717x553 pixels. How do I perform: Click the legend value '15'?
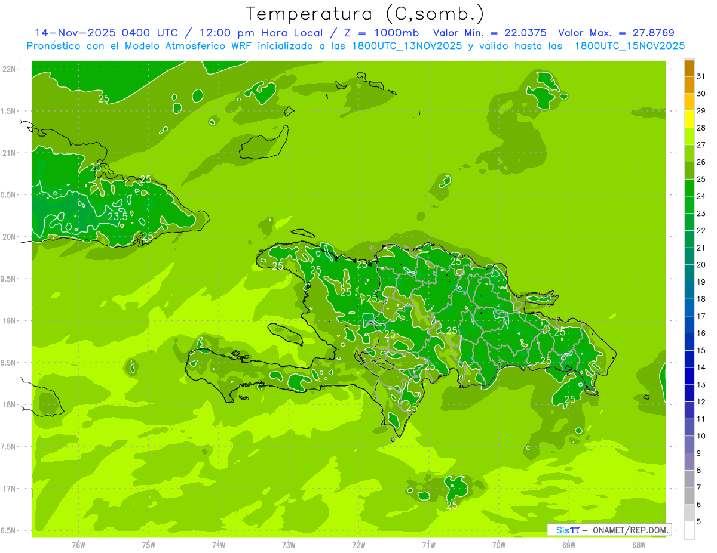(701, 350)
